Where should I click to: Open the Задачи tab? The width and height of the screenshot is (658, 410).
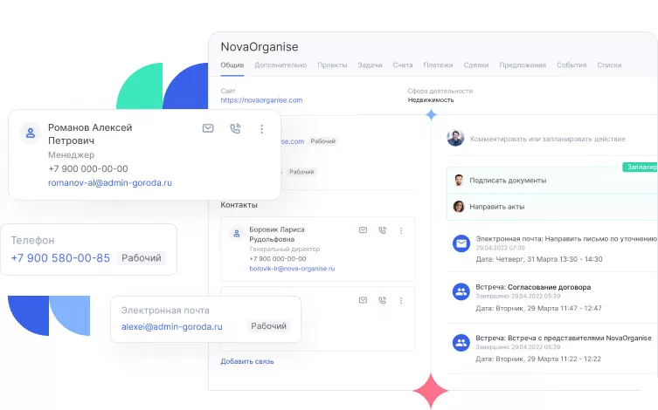370,65
